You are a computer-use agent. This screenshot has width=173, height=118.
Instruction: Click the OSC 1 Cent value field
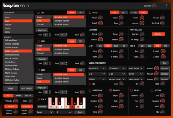62,35
